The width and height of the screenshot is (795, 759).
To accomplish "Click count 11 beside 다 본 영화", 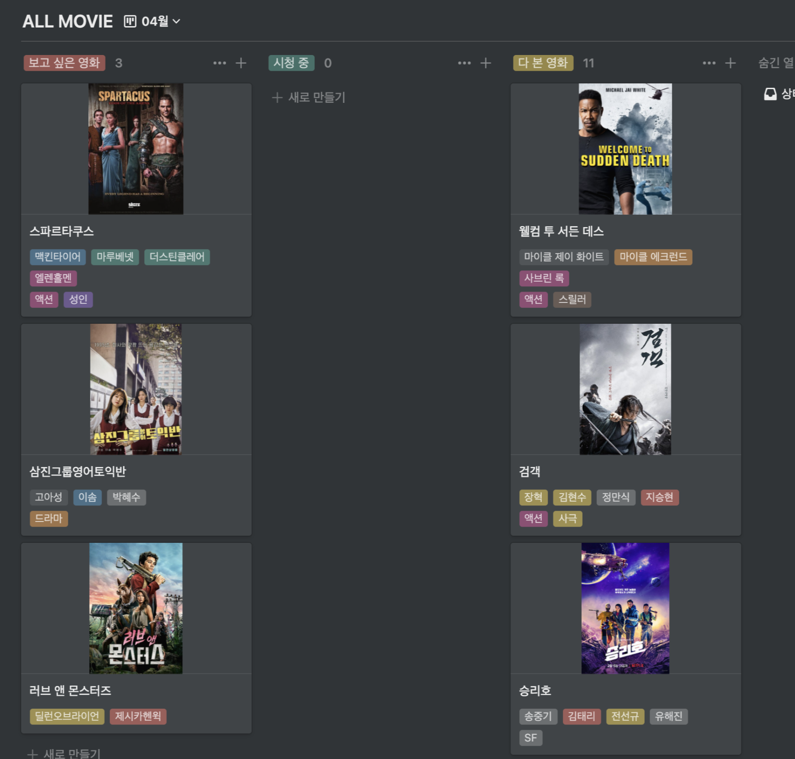I will coord(588,63).
